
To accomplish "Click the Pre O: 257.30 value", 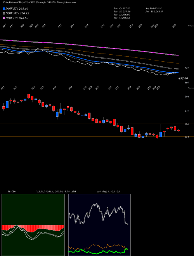I will [x=122, y=9].
